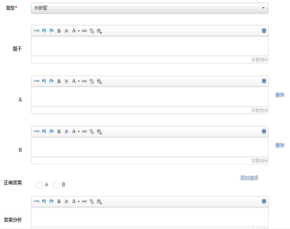Click 字数统计 under the option A editor
Image resolution: width=290 pixels, height=229 pixels.
tap(259, 110)
